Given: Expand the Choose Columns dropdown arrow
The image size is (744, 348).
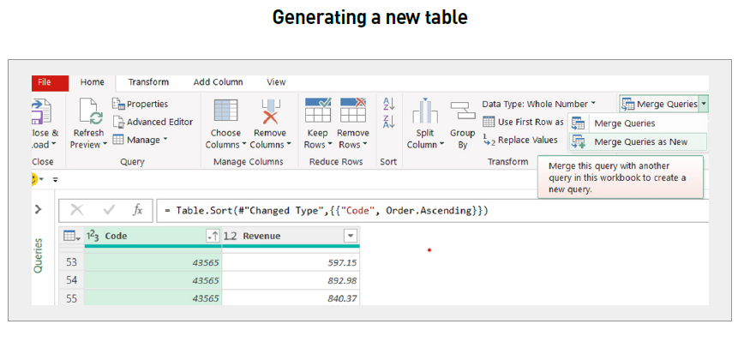Looking at the screenshot, I should (x=244, y=145).
